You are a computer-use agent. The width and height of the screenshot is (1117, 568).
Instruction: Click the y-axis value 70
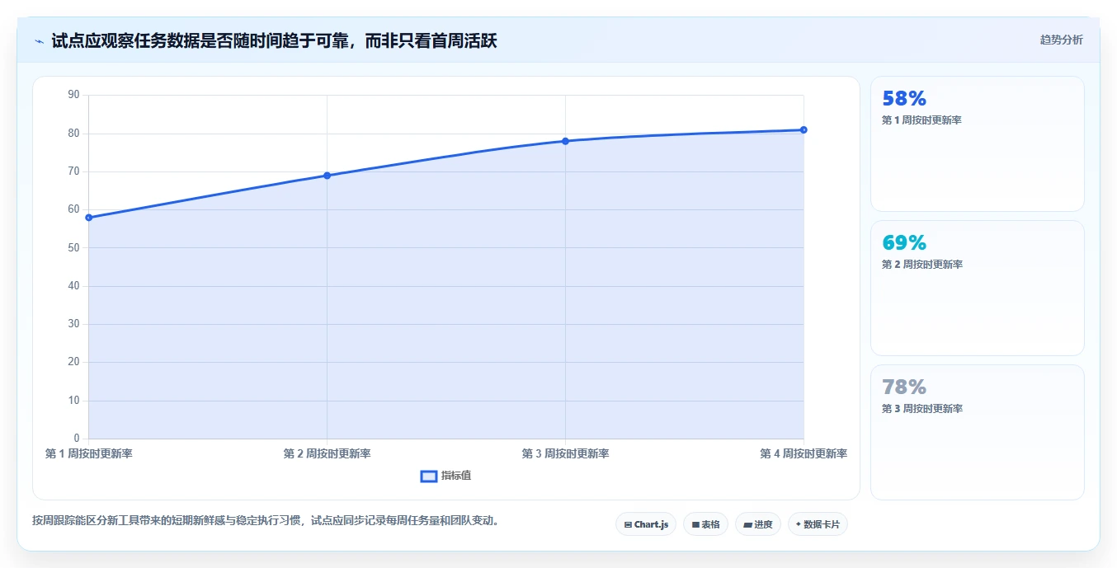73,171
